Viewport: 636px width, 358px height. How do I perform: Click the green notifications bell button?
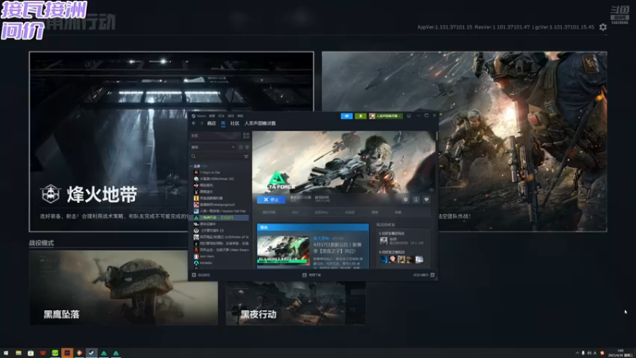coord(360,116)
